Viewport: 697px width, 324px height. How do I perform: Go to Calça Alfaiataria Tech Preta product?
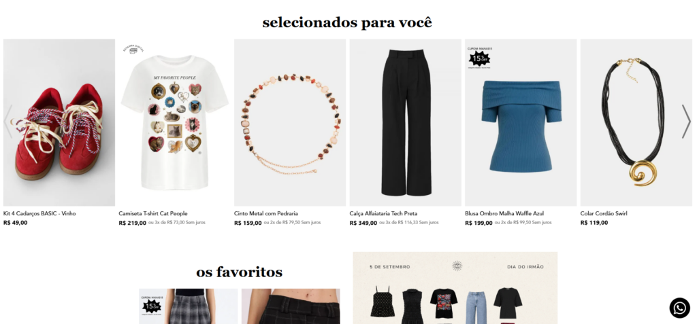pyautogui.click(x=383, y=213)
